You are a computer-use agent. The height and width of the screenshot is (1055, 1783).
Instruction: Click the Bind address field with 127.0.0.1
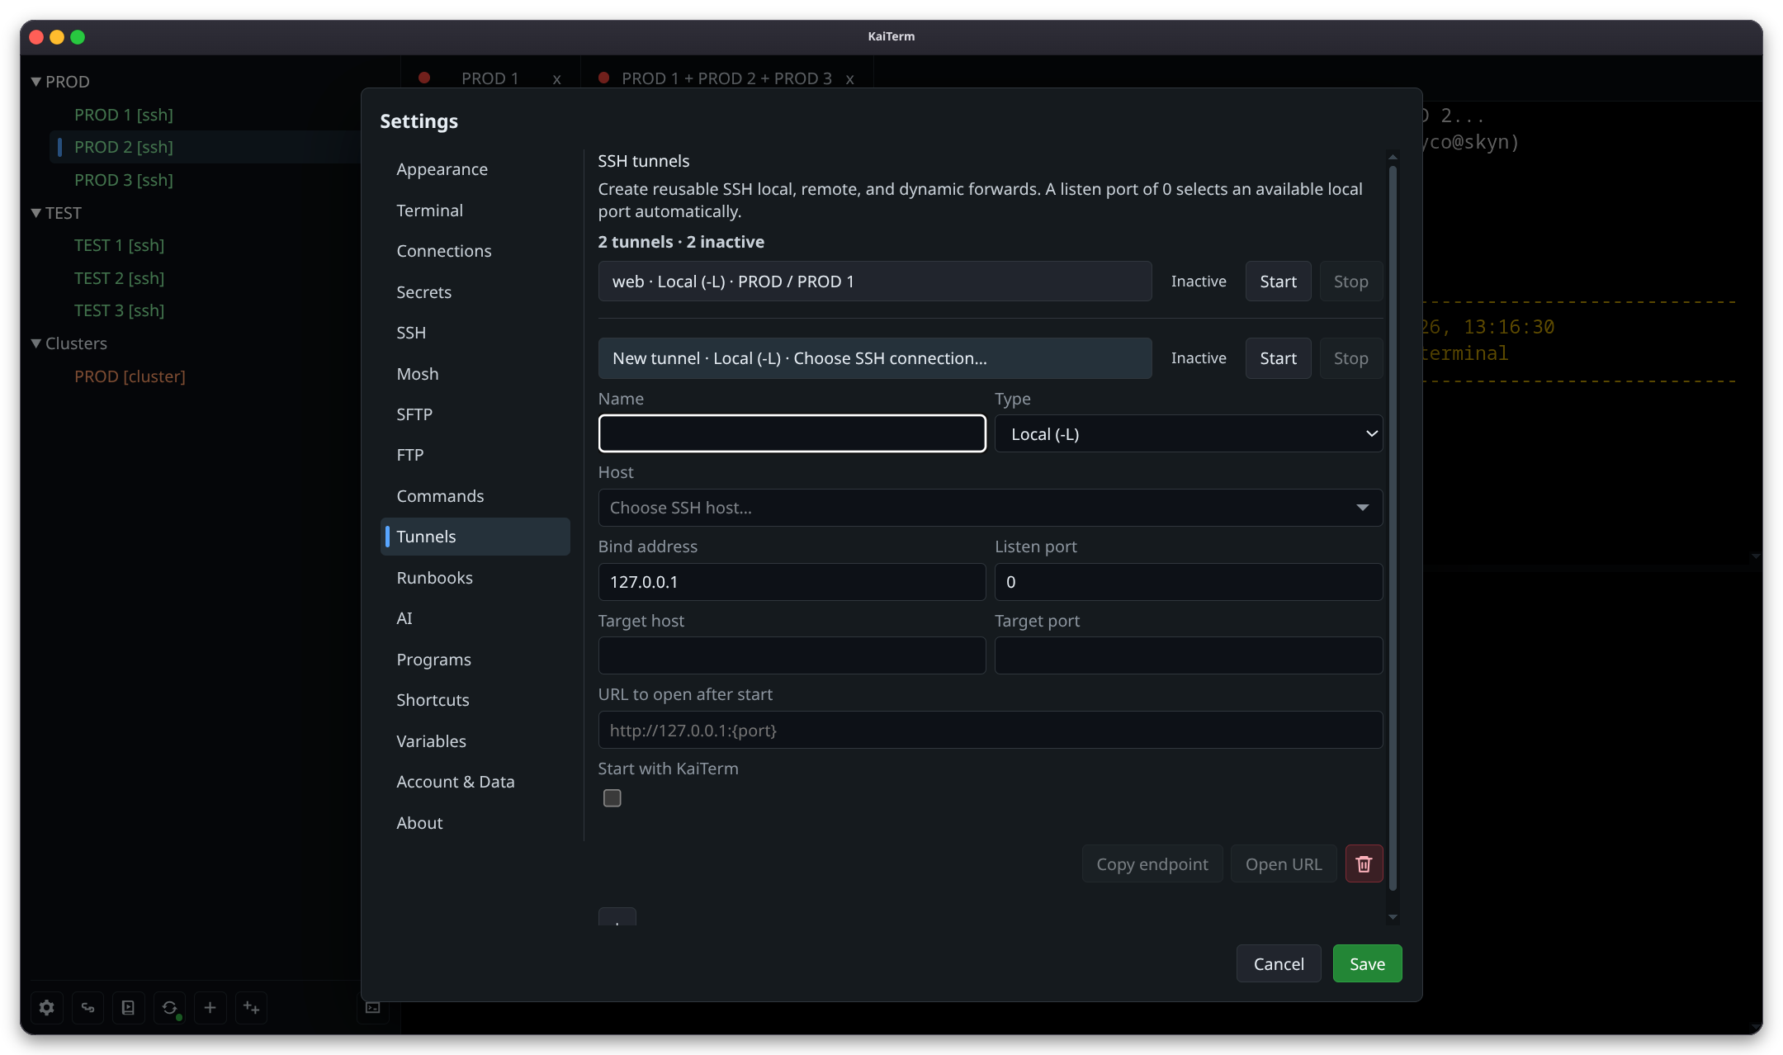[792, 582]
